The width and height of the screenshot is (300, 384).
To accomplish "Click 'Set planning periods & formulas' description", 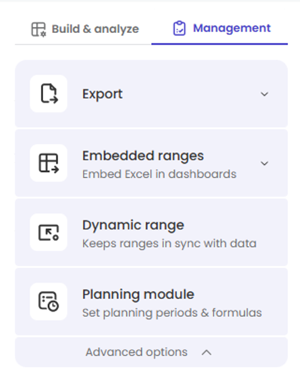I will coord(172,313).
